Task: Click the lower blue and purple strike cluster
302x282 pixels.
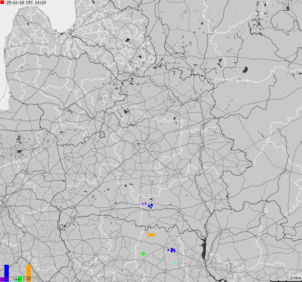Action: (x=172, y=250)
